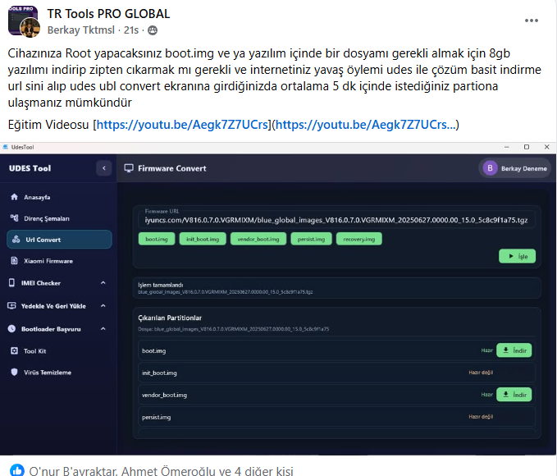Open the Xiaomi Firmware icon

(14, 261)
